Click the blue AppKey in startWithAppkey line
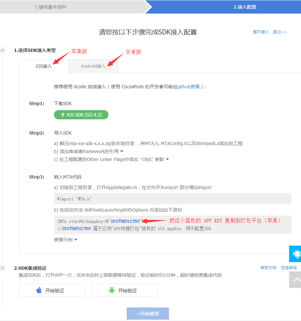The width and height of the screenshot is (301, 321). coord(125,221)
